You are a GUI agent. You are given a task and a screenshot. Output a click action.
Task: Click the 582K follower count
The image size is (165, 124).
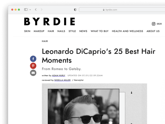(x=159, y=24)
